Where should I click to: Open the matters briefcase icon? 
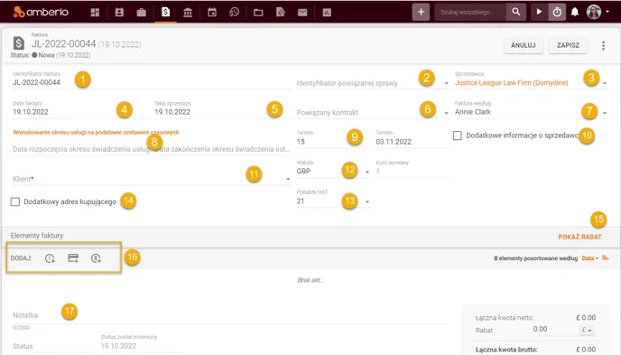142,13
